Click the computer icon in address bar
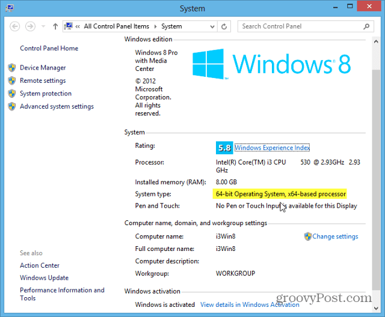The height and width of the screenshot is (317, 385). (69, 26)
